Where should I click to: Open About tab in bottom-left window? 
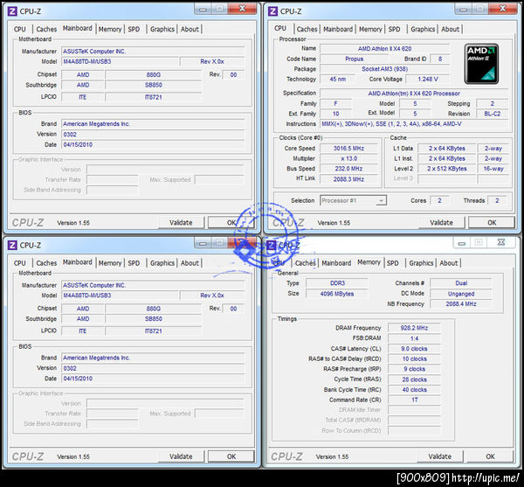[190, 263]
